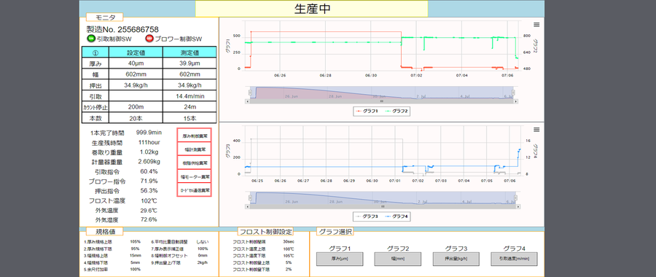Click the 樹脂供給異常 alarm button
Screen dimensions: 656x277
pyautogui.click(x=194, y=163)
